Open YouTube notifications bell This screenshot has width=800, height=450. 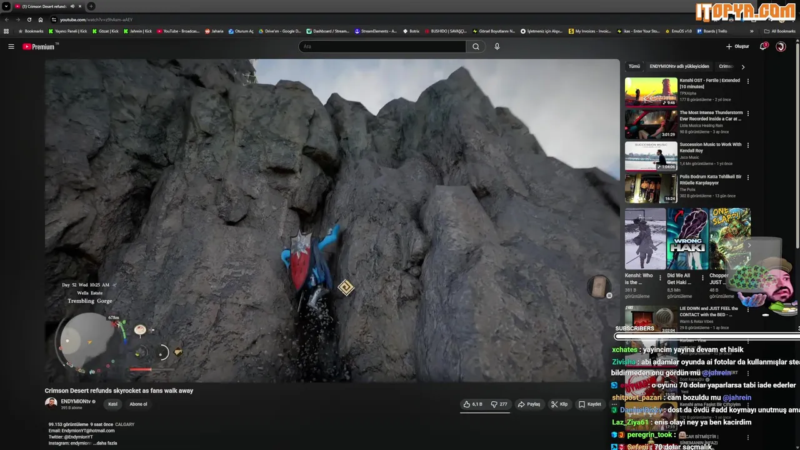tap(763, 46)
